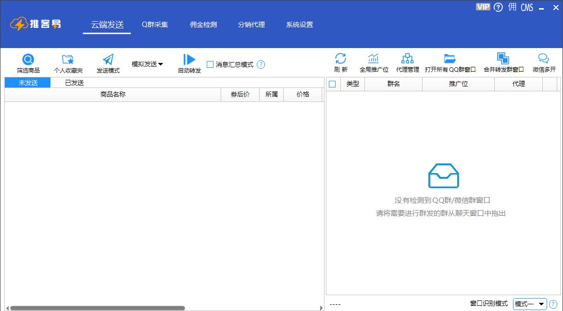Click the 发送模式 paper plane icon
This screenshot has height=311, width=563.
pyautogui.click(x=108, y=60)
